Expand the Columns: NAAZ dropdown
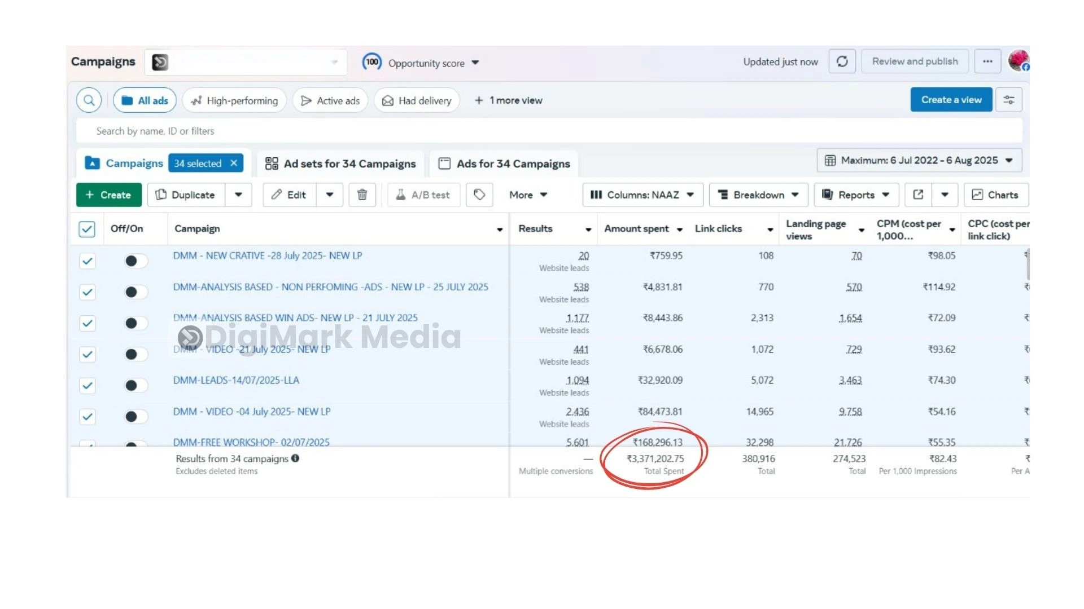 (642, 195)
